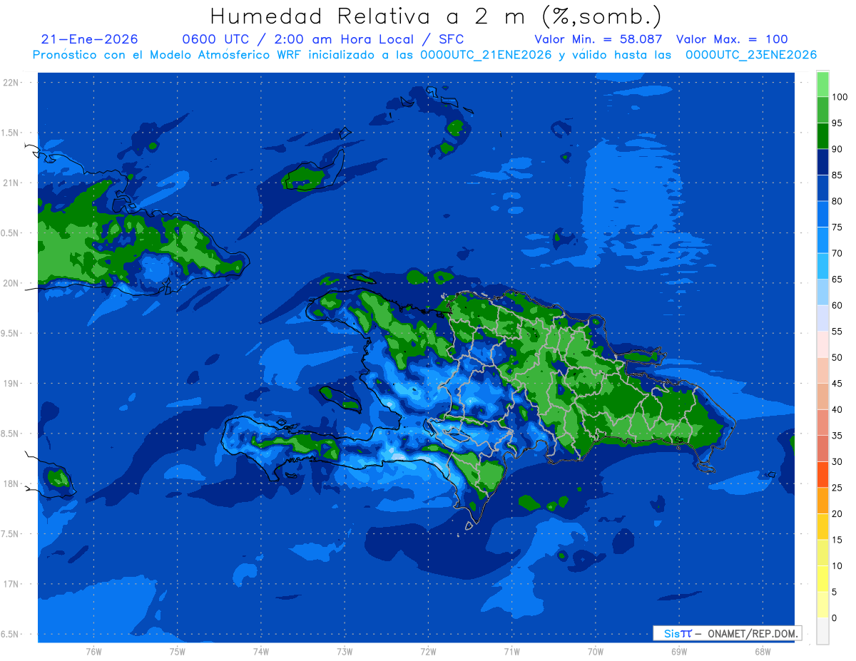
Task: Click the longitude label "68W"
Action: click(x=763, y=652)
